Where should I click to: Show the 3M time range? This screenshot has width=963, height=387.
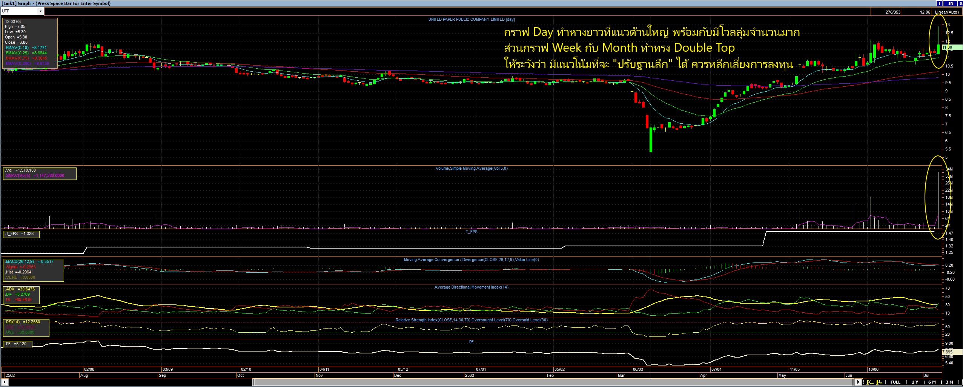[949, 382]
